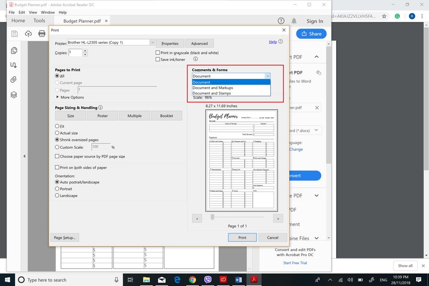Screen dimensions: 429x286
Task: Click the Print button in the dialog
Action: click(242, 237)
